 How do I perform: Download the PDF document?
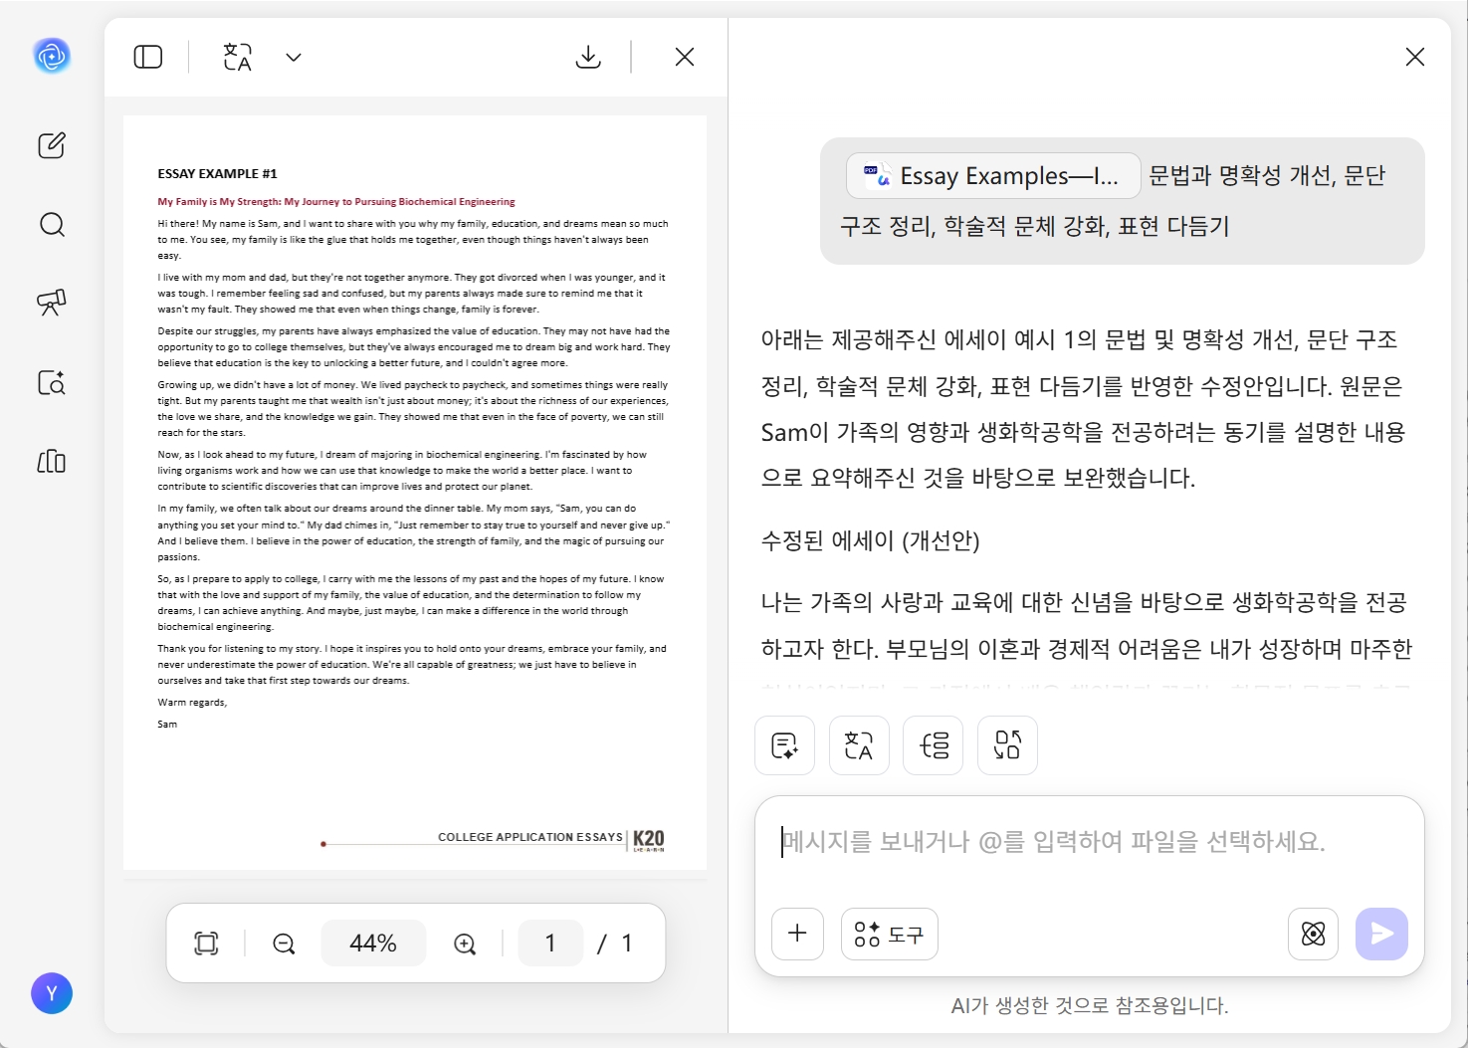[x=588, y=57]
